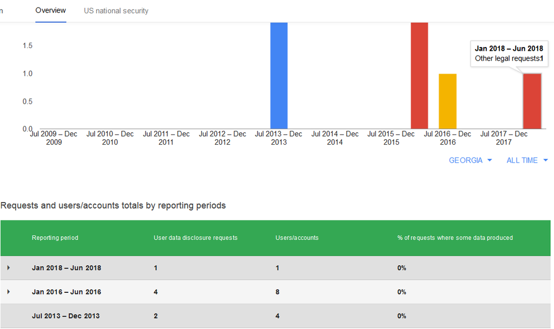554x329 pixels.
Task: Click the requests value 4 in Jan 2016 row
Action: (x=155, y=292)
